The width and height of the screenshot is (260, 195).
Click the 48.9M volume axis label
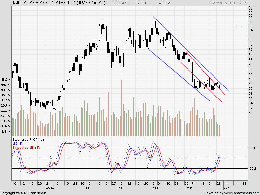tap(6, 79)
